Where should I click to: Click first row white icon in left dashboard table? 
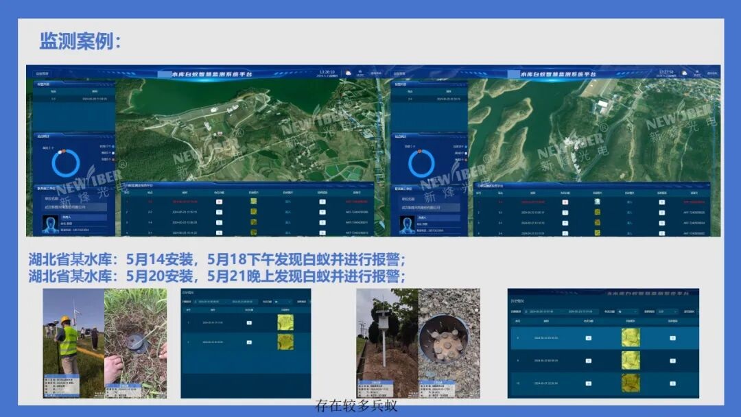219,202
